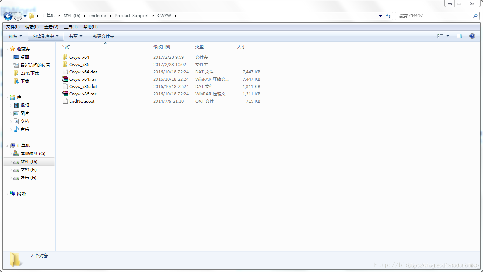Click the 新建文件夹 button
This screenshot has width=483, height=272.
coord(104,36)
